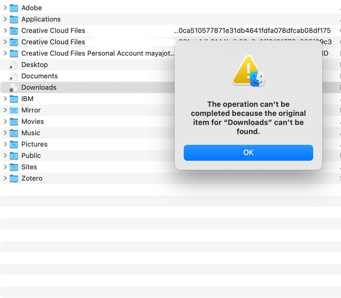Select the Applications folder icon

pyautogui.click(x=14, y=19)
